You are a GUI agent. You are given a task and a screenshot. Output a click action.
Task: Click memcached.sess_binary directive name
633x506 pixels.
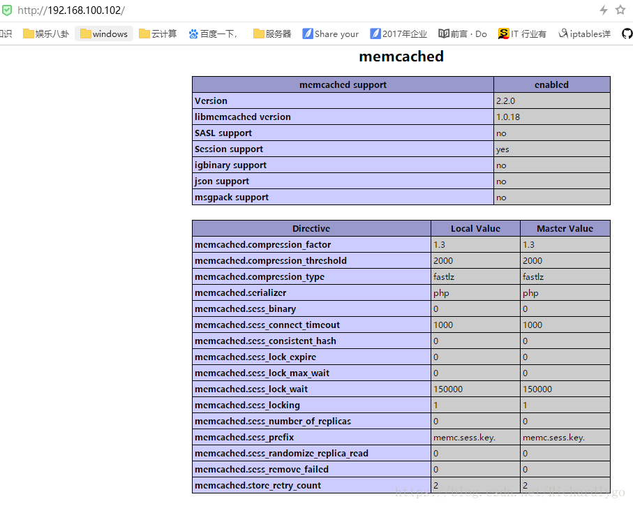coord(245,309)
